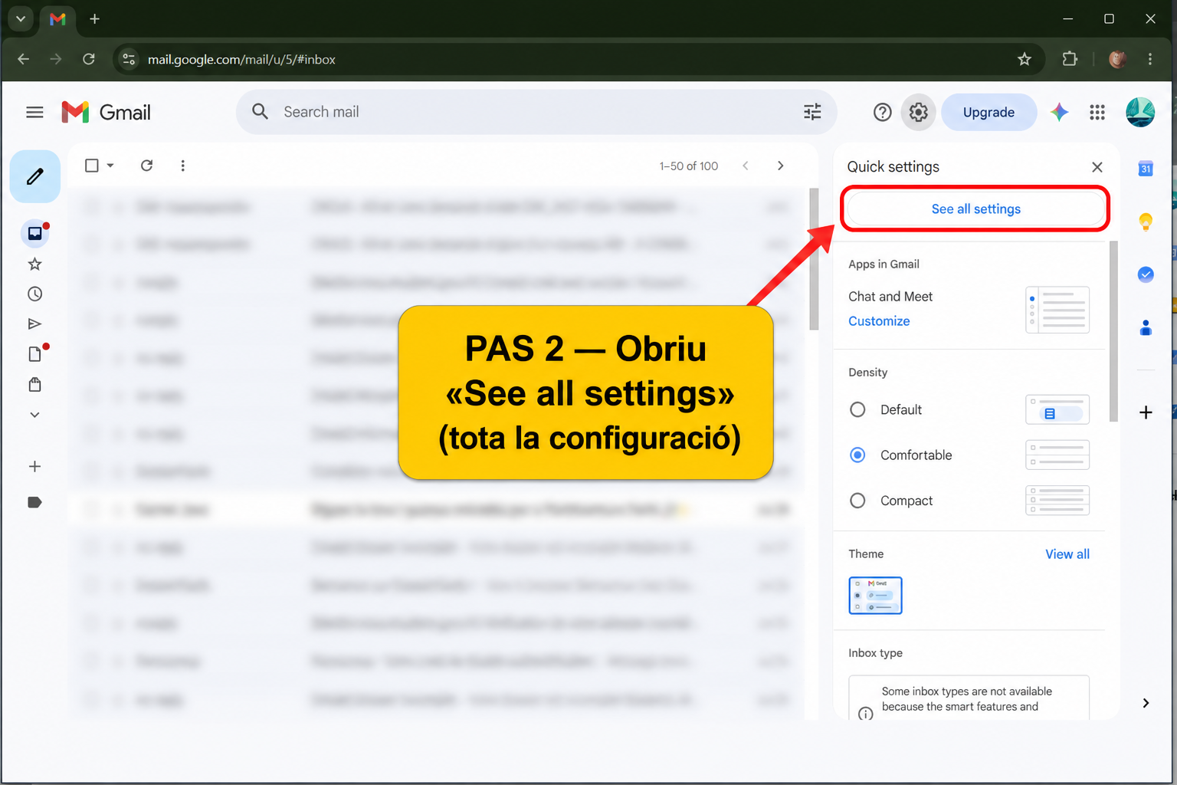Reload the page in browser
Viewport: 1177px width, 785px height.
point(89,59)
